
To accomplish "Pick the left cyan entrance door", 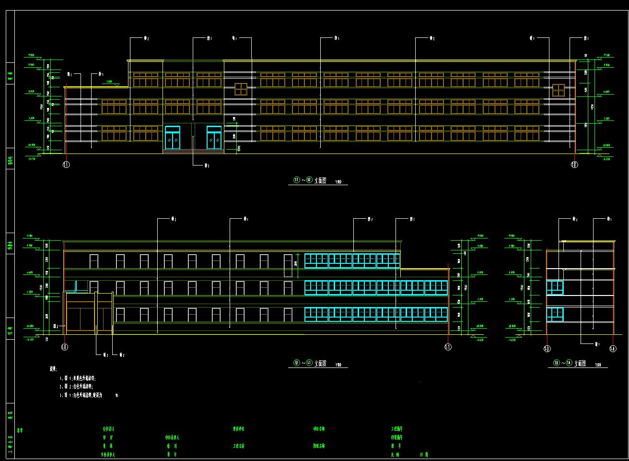I will (x=173, y=138).
